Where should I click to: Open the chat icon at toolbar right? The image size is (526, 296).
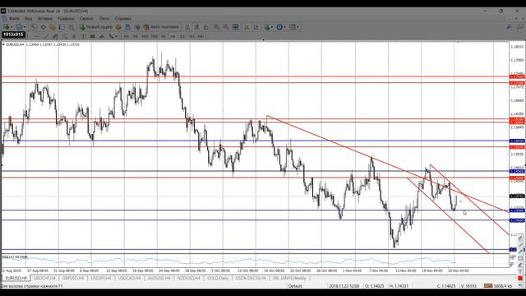coord(520,27)
